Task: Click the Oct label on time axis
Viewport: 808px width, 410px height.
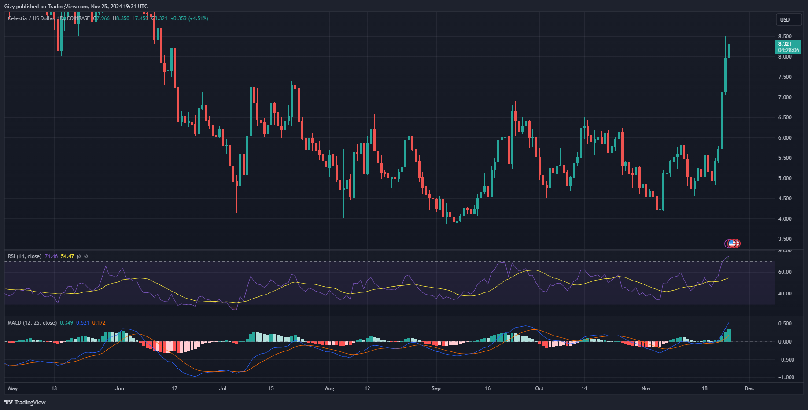Action: tap(539, 388)
